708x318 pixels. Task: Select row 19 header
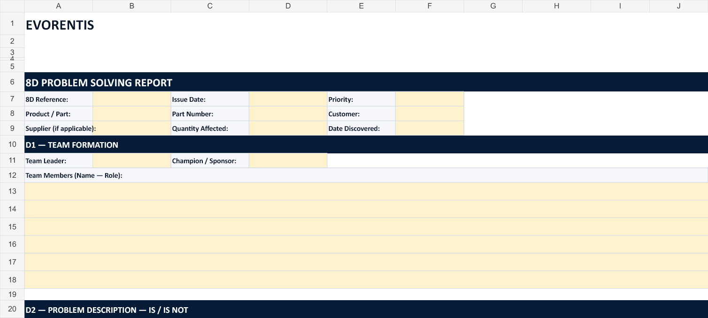[12, 295]
